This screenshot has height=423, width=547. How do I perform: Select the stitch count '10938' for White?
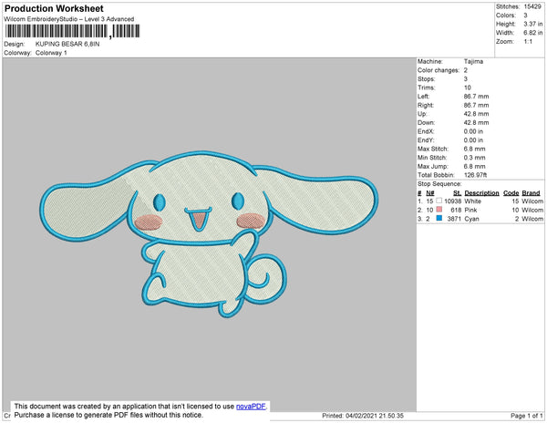click(x=453, y=201)
